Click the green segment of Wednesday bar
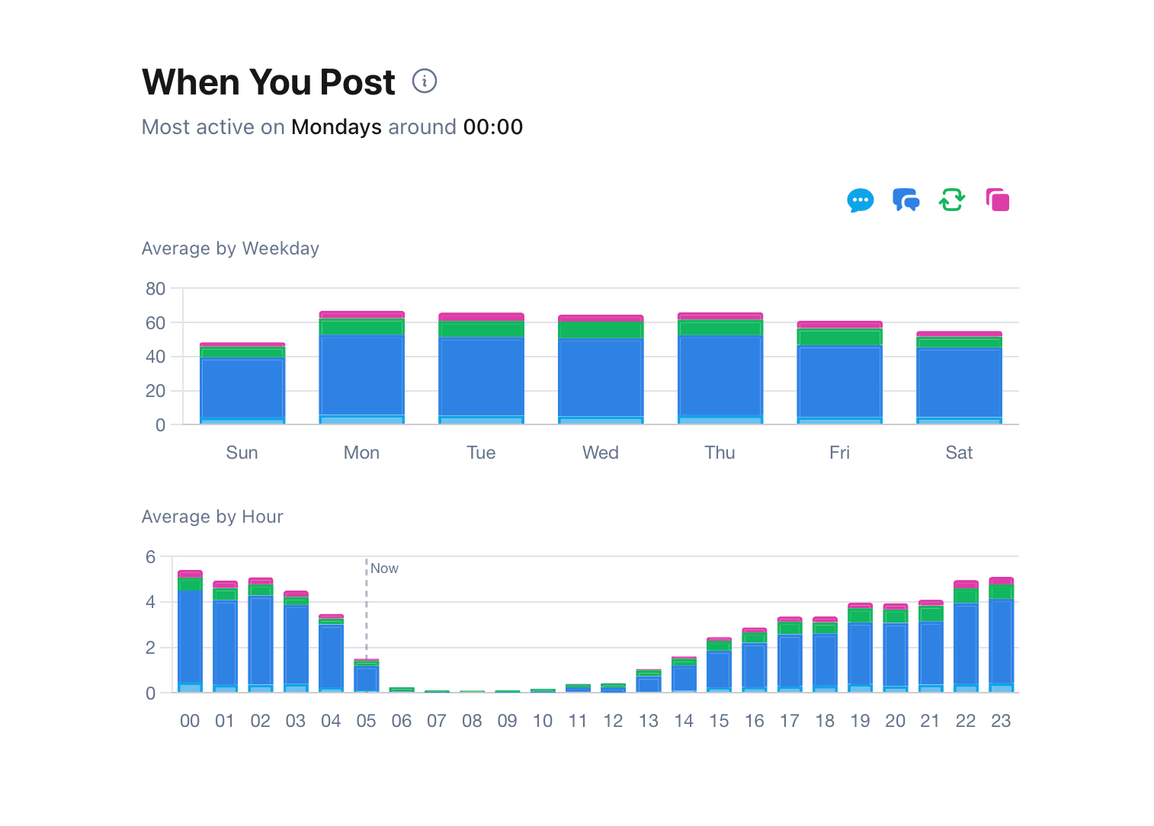 601,330
